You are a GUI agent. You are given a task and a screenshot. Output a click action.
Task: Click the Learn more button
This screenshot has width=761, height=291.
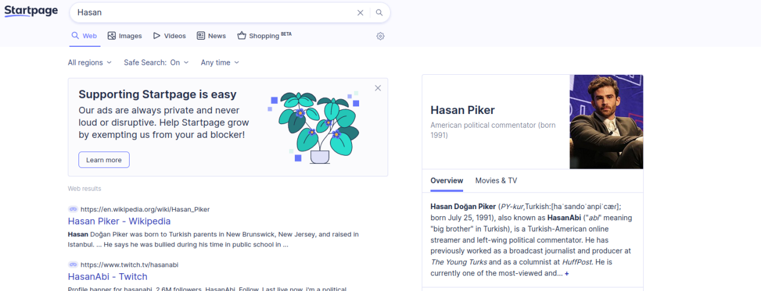point(104,160)
